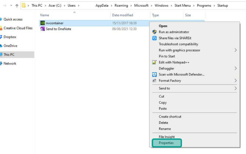Viewport: 246px width, 154px height.
Task: Choose Cut from context menu
Action: point(161,96)
